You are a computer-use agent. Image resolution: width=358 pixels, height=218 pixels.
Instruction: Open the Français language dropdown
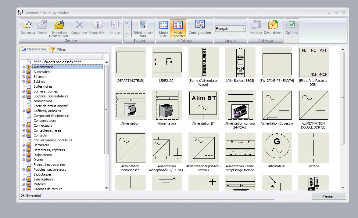(230, 29)
